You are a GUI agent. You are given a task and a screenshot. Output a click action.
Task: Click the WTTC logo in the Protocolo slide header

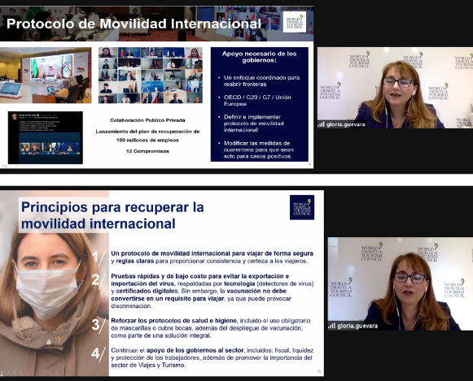tap(295, 22)
